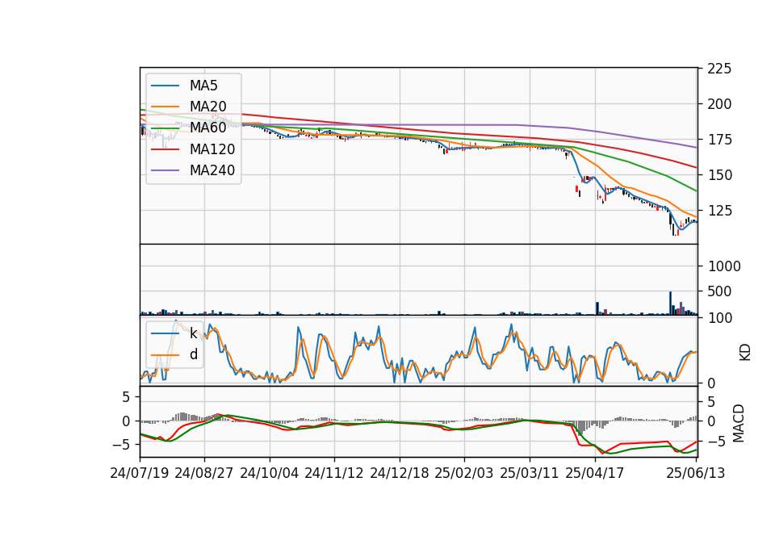
Task: Click the 24/08/27 date axis label
Action: (x=204, y=473)
